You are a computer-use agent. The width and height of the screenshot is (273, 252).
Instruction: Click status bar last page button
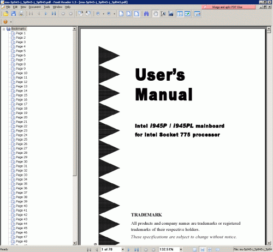tap(136, 249)
